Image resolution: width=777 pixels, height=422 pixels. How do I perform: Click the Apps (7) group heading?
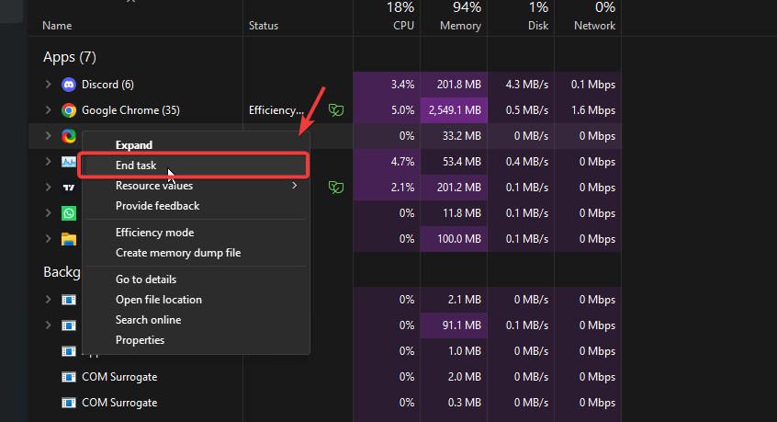(x=70, y=57)
